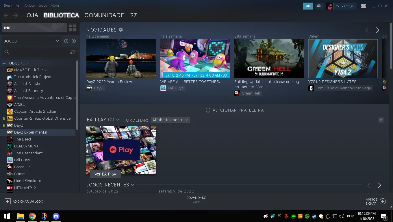Open the Jogos menu
This screenshot has height=222, width=393.
[x=43, y=5]
